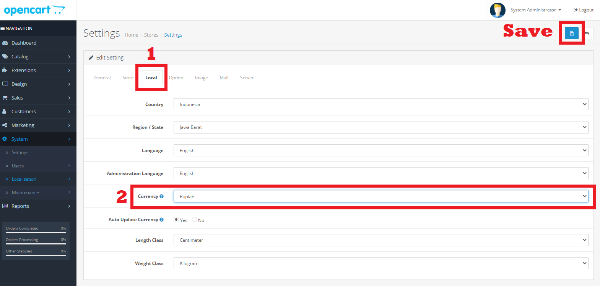Open the Currency dropdown showing Rupiah
The image size is (600, 286).
point(381,196)
